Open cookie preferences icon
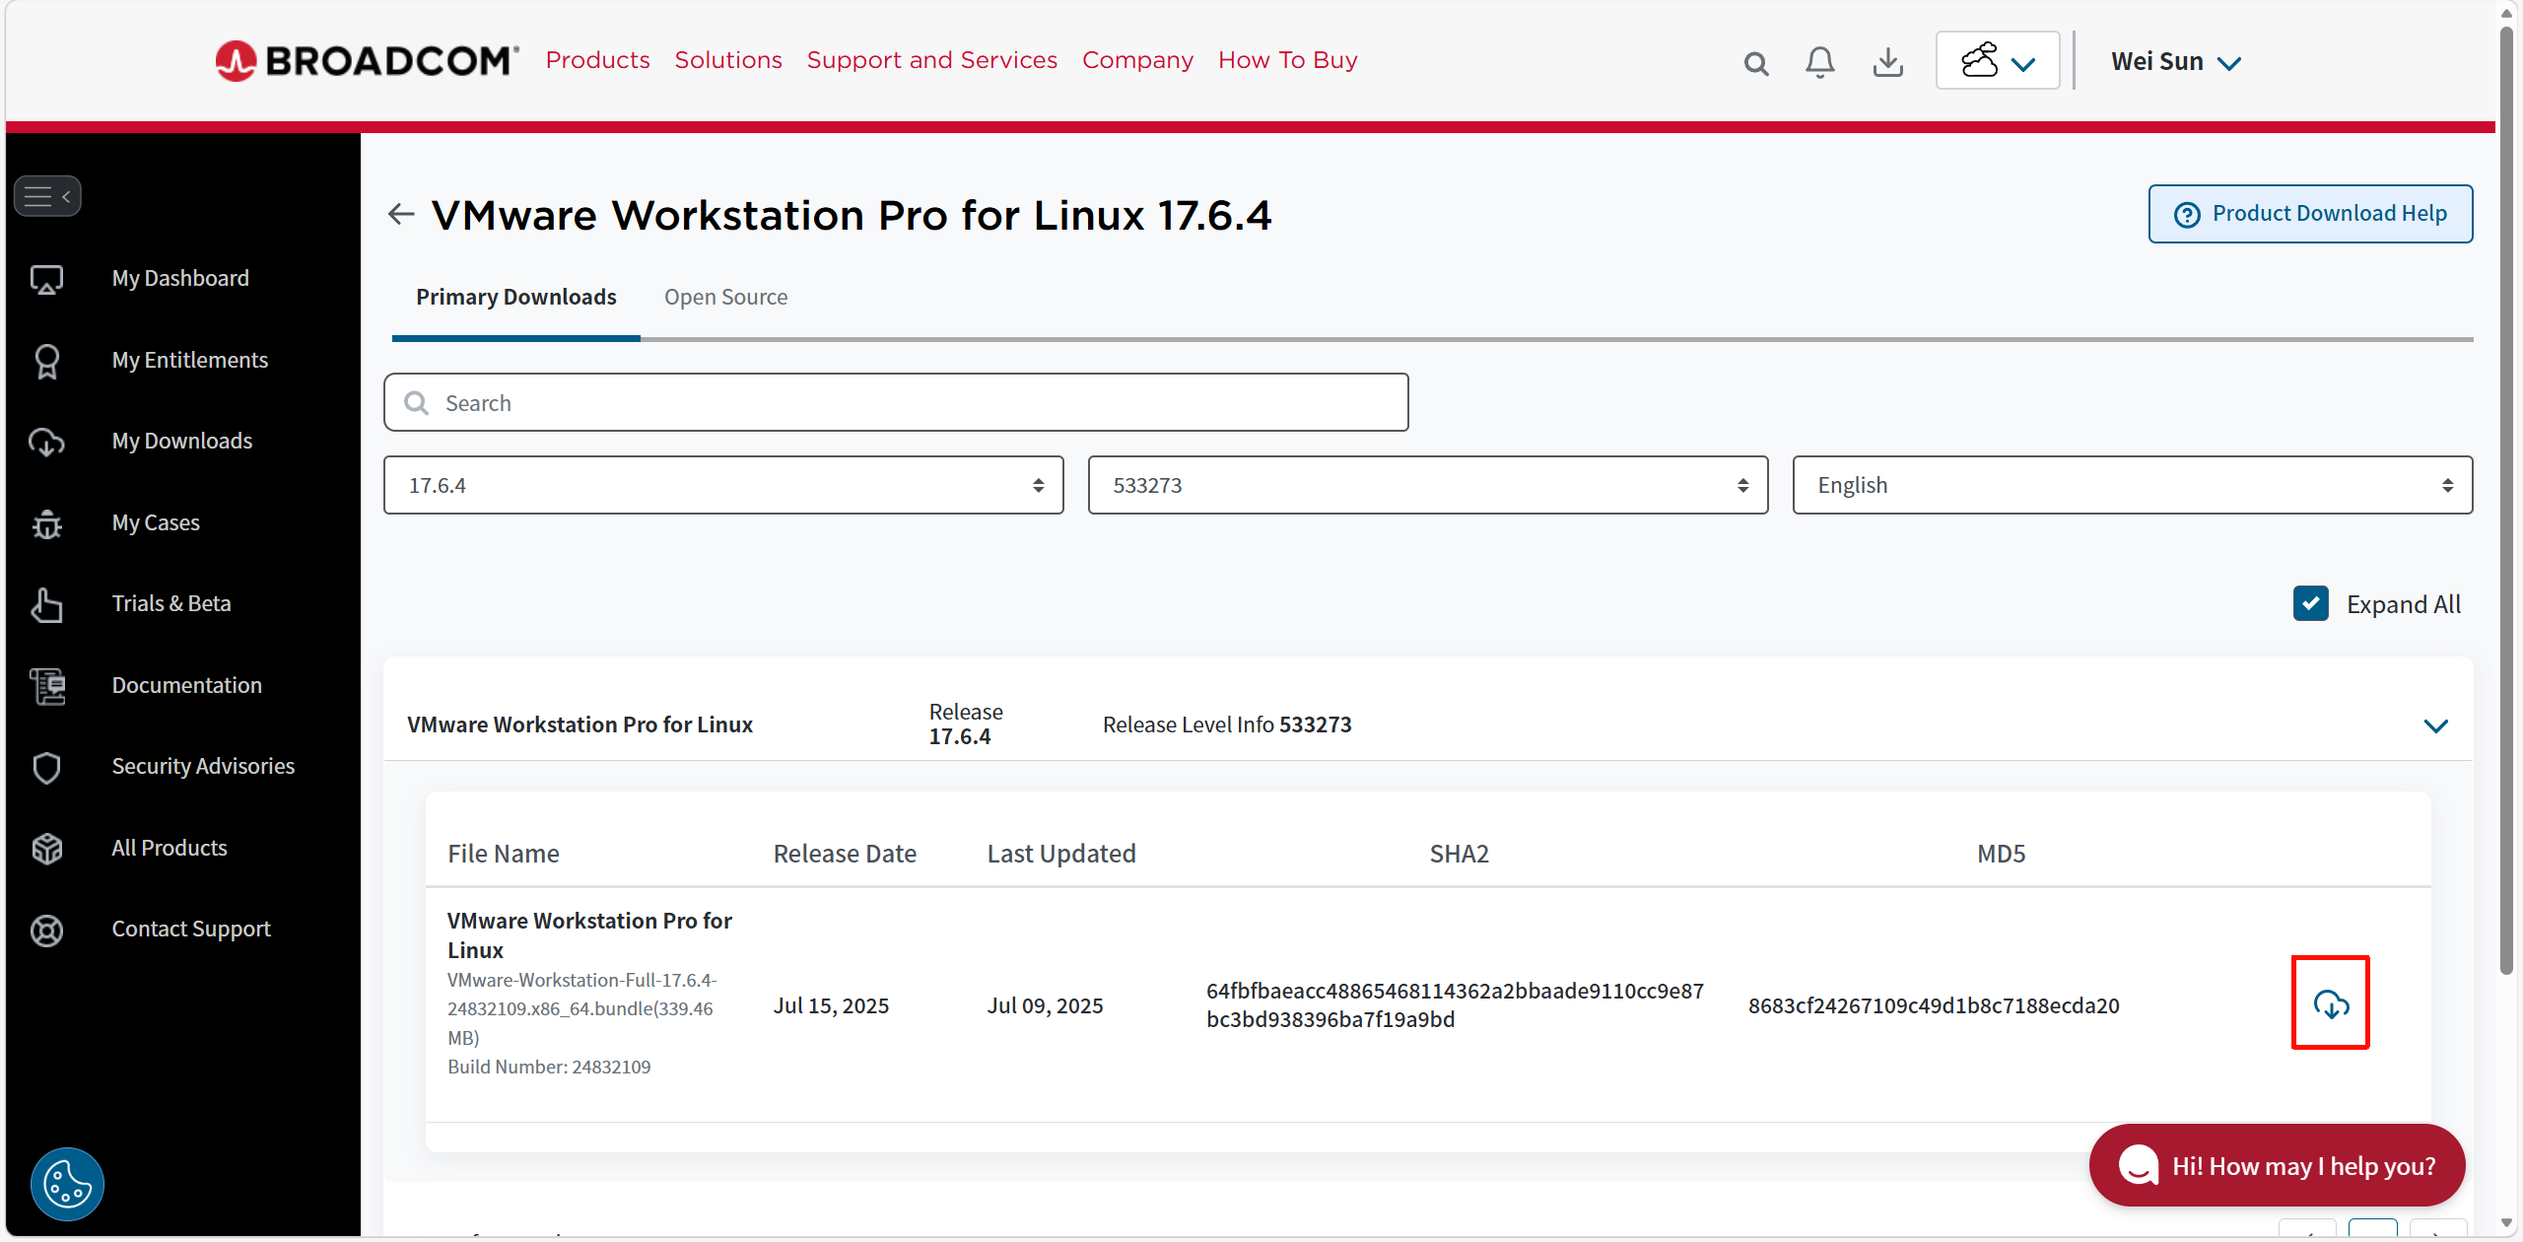This screenshot has height=1242, width=2523. tap(67, 1183)
